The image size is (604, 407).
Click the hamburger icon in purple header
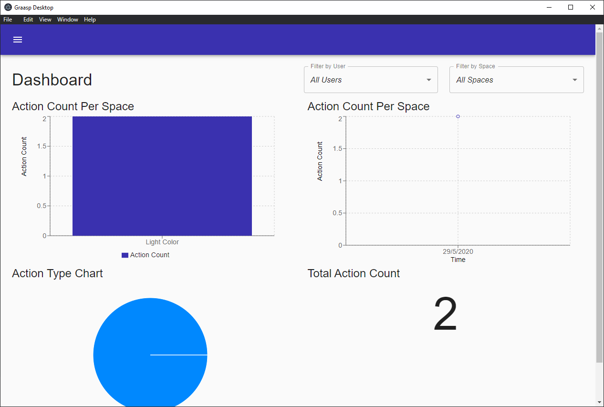click(18, 40)
